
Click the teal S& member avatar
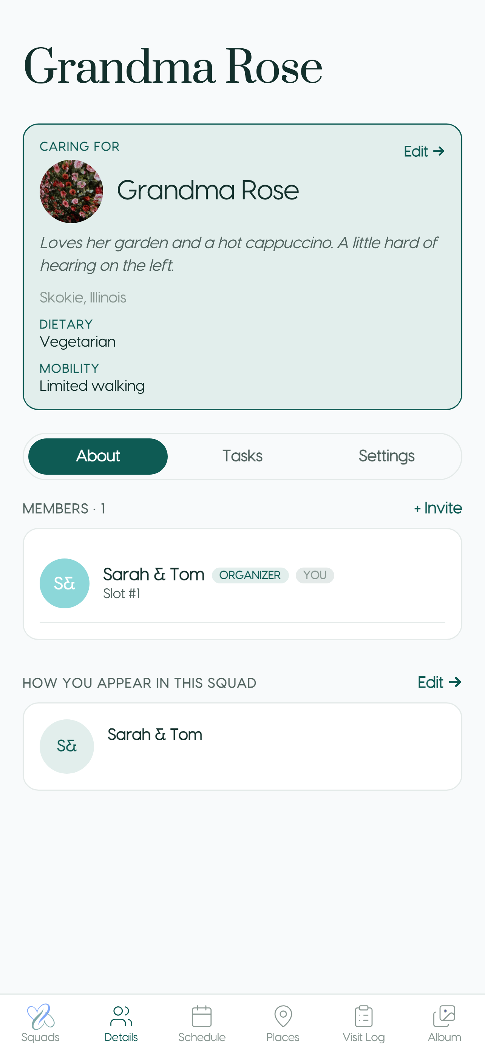click(64, 583)
